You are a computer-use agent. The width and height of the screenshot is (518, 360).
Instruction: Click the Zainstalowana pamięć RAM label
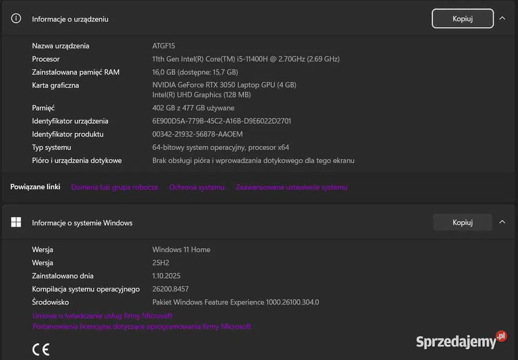click(x=76, y=72)
